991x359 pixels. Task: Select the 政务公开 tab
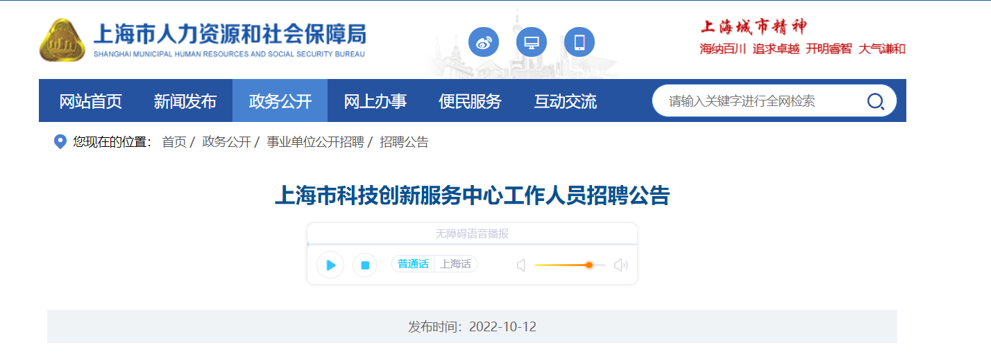(280, 101)
